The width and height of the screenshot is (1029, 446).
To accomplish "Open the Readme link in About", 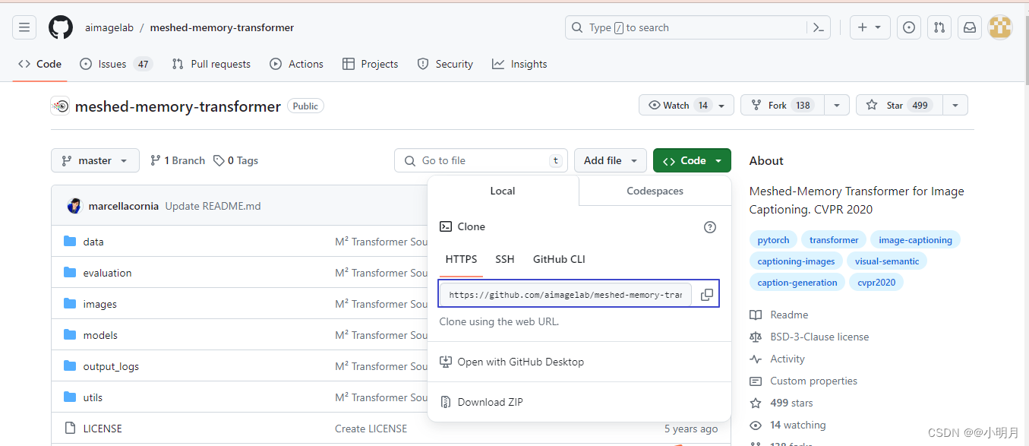I will pos(779,315).
